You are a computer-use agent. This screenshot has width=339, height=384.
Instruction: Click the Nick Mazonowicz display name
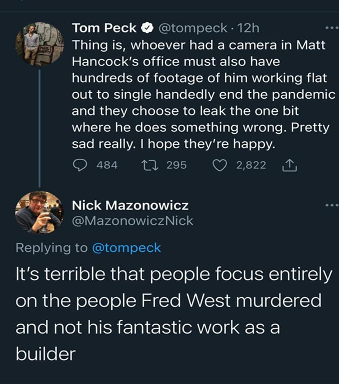(x=130, y=205)
